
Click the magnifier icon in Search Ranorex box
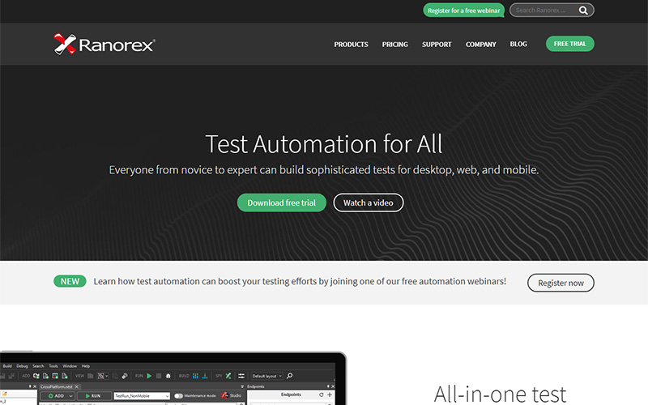pos(583,11)
